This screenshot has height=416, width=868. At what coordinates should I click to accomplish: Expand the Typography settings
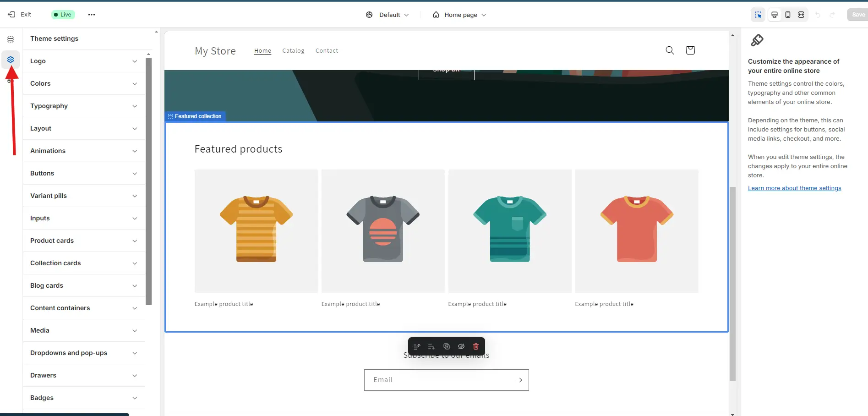click(84, 106)
